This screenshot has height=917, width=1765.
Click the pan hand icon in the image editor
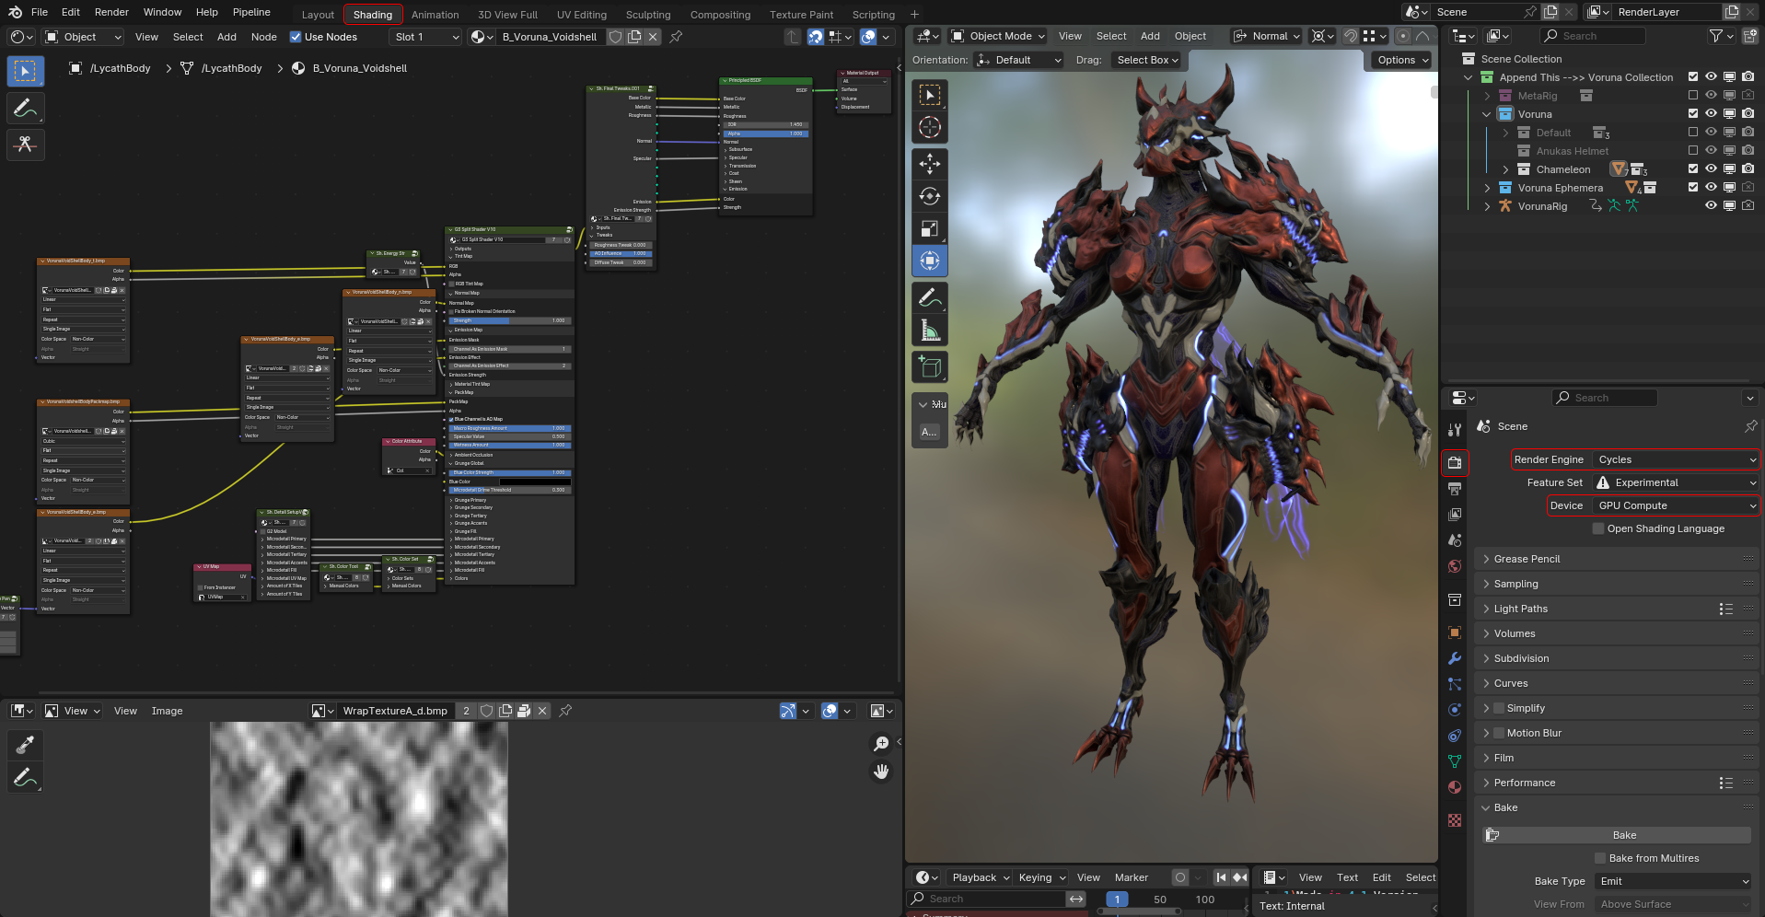881,772
